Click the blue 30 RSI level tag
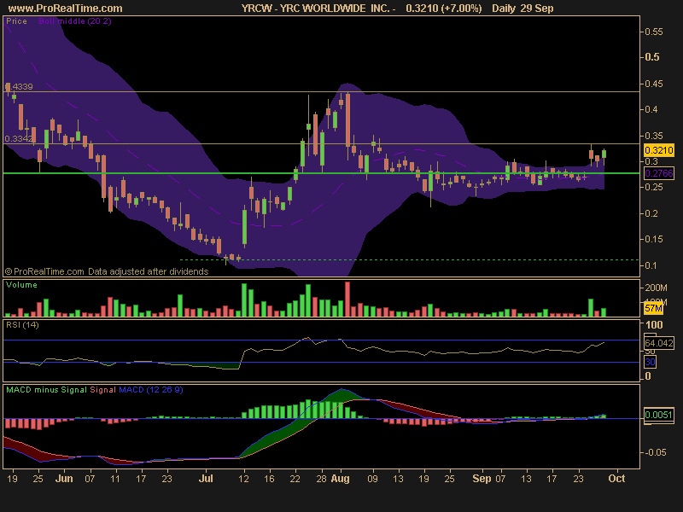The height and width of the screenshot is (512, 683). click(x=650, y=362)
